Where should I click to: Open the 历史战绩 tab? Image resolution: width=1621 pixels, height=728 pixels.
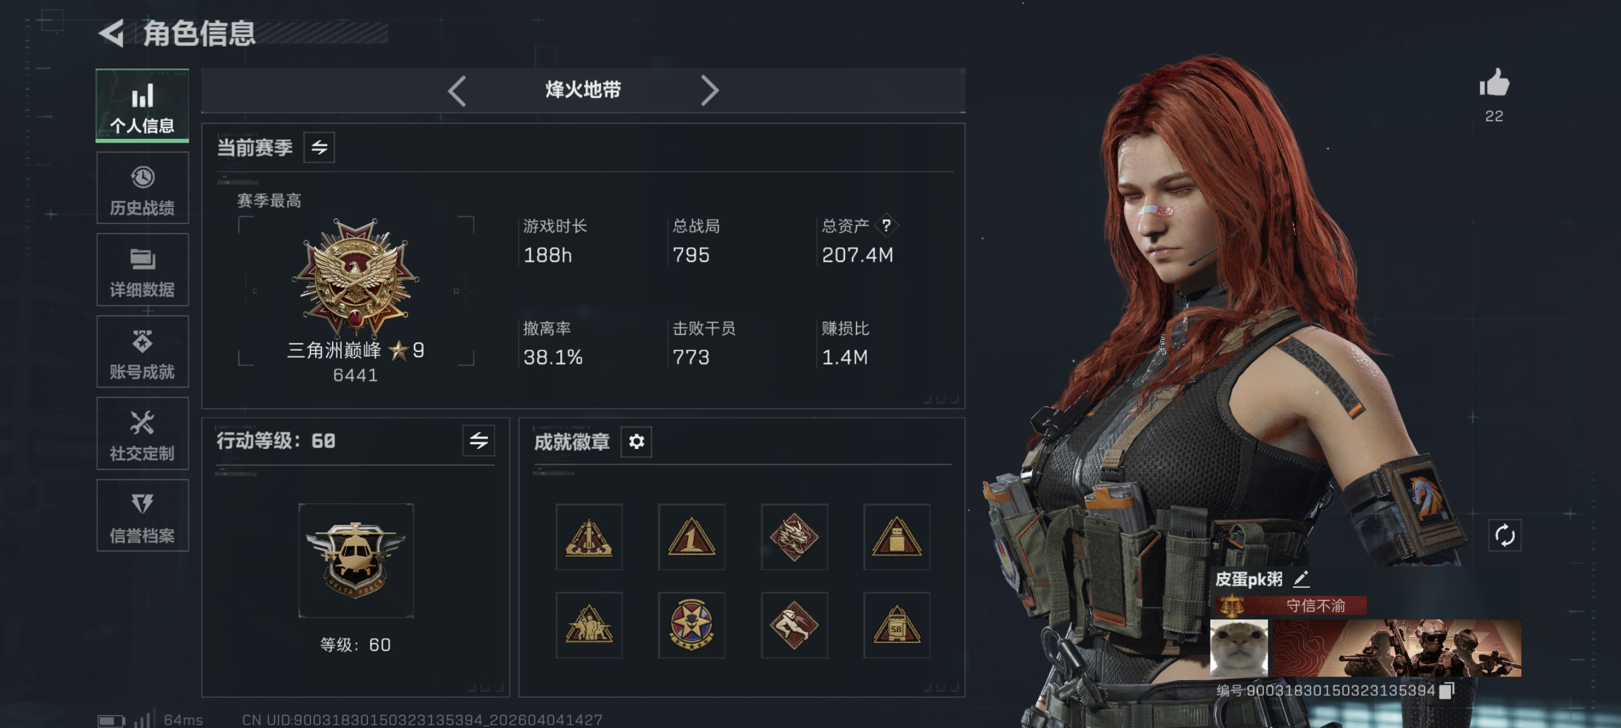pyautogui.click(x=142, y=188)
